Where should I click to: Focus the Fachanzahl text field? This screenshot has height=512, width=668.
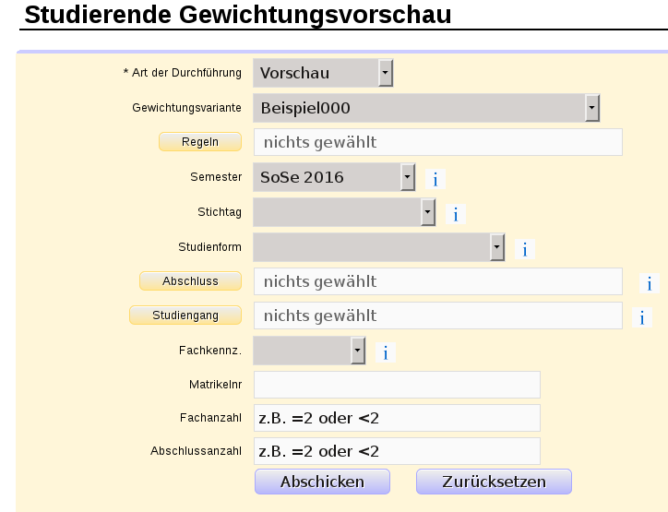[x=397, y=418]
